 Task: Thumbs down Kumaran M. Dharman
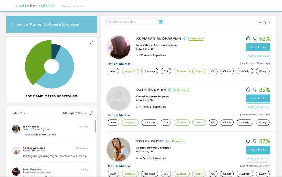(255, 38)
